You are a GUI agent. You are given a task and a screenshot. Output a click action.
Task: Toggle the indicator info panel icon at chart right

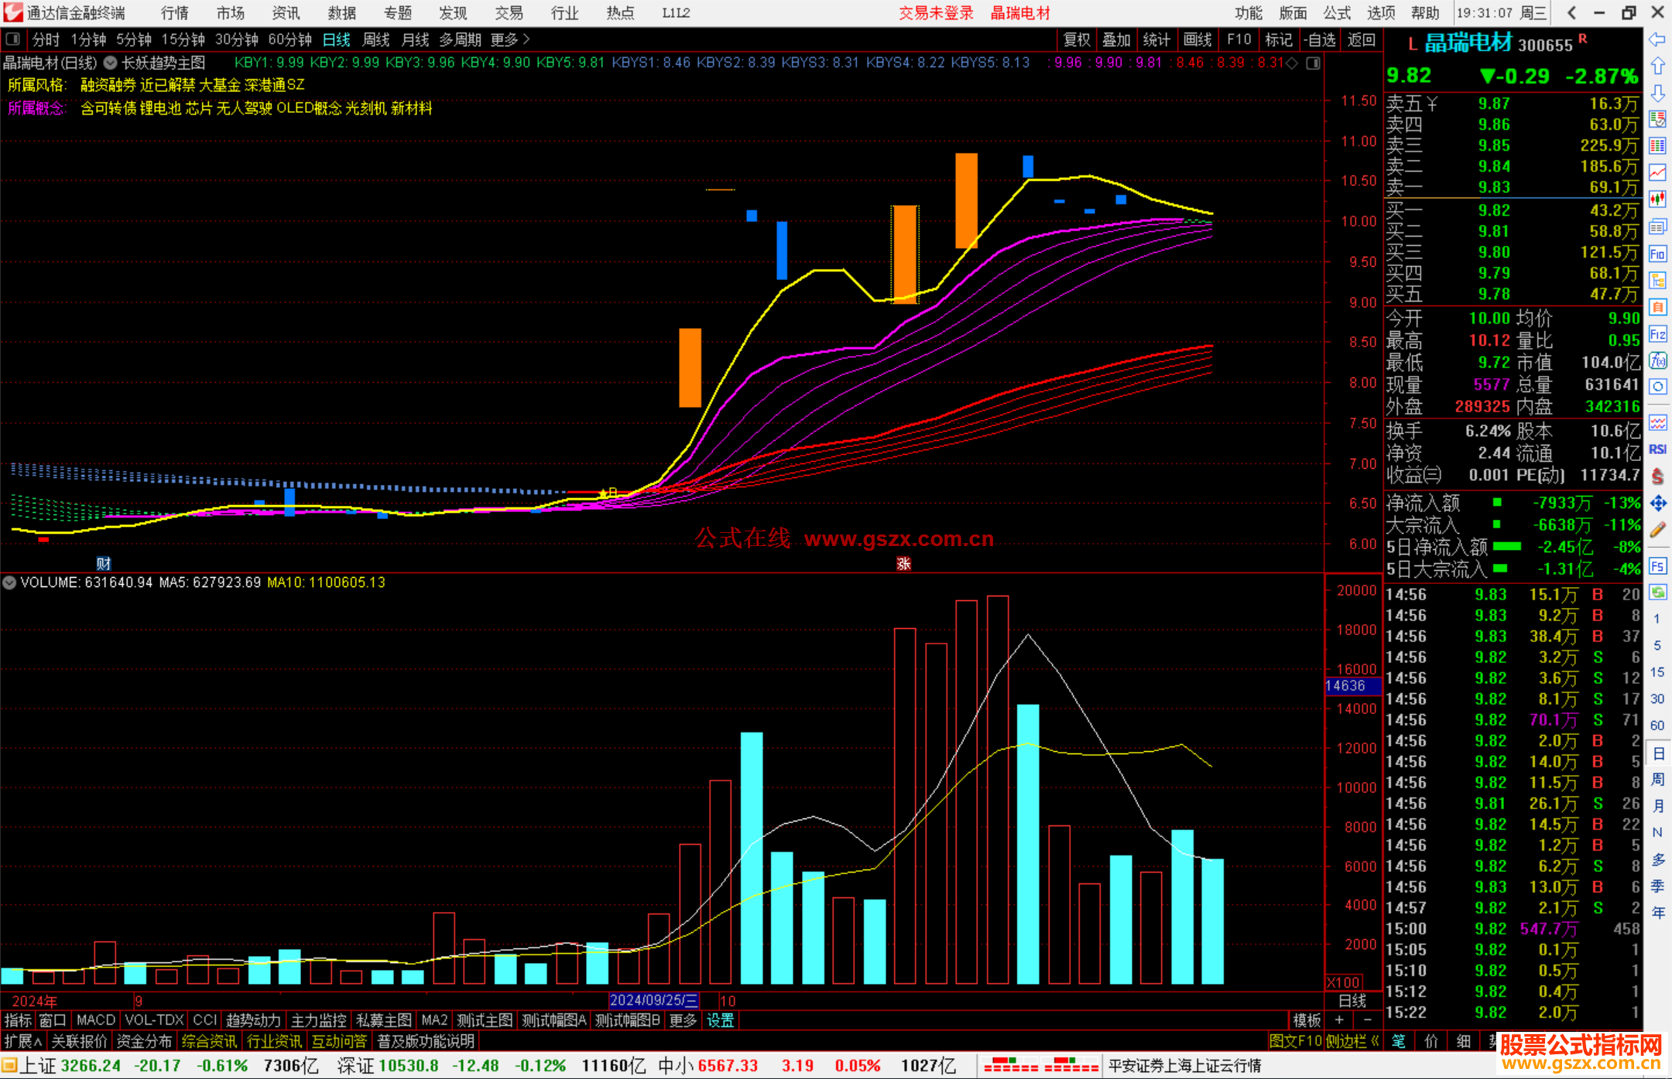[1314, 63]
